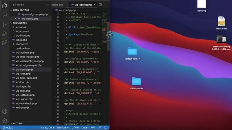Open wp-comments-post.php file
This screenshot has width=232, height=130.
(30, 61)
